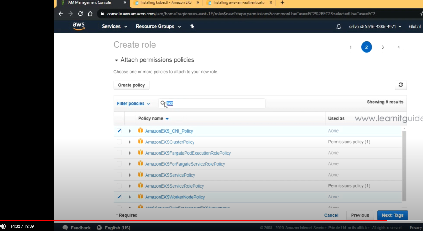Click the browser back arrow
Viewport: 423px width, 231px height.
pyautogui.click(x=61, y=14)
